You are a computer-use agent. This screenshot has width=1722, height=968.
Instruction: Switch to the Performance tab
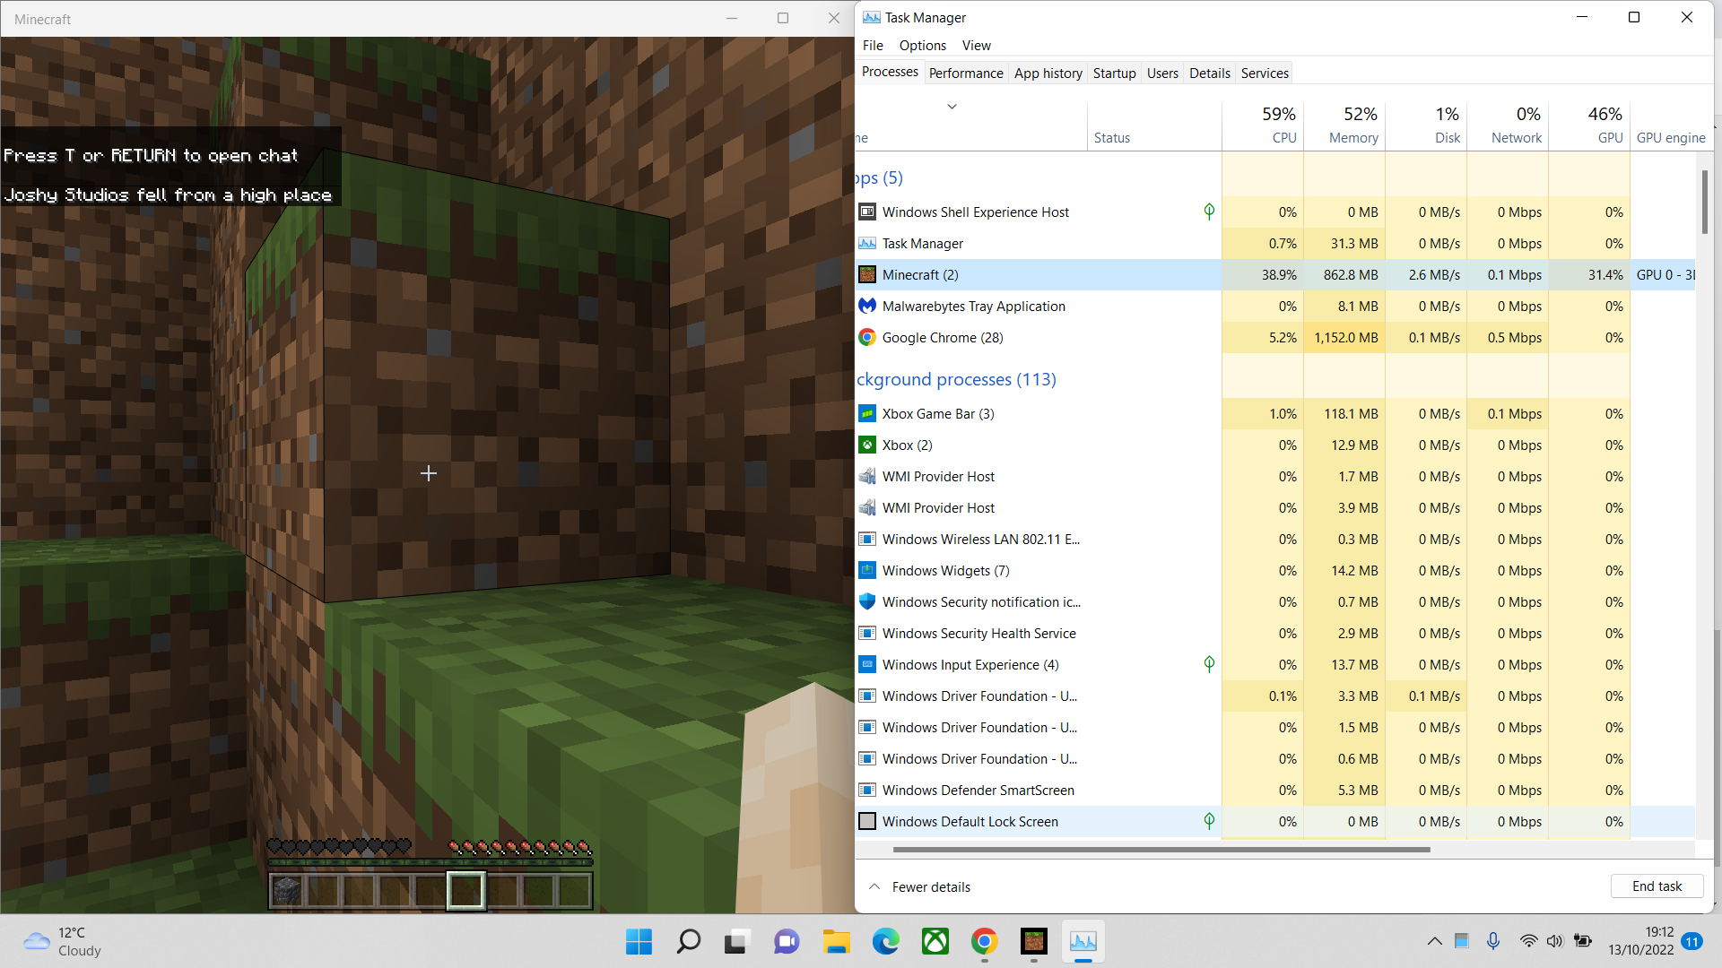coord(965,73)
